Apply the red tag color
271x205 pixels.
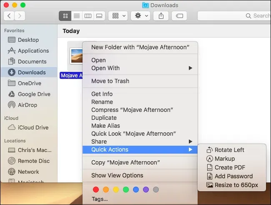96,190
